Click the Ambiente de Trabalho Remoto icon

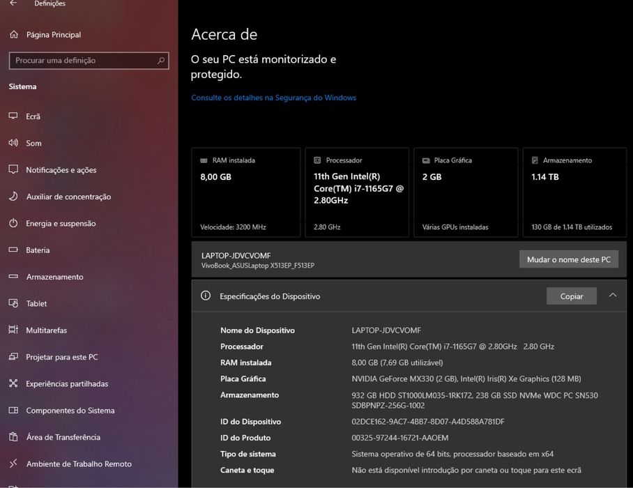coord(13,464)
